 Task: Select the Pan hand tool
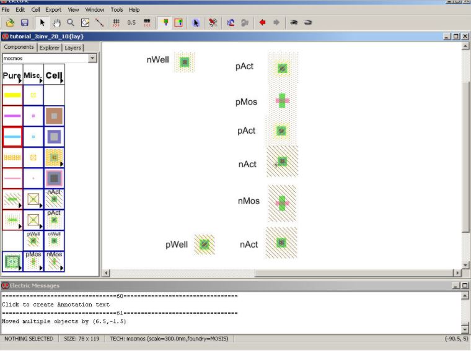click(56, 22)
